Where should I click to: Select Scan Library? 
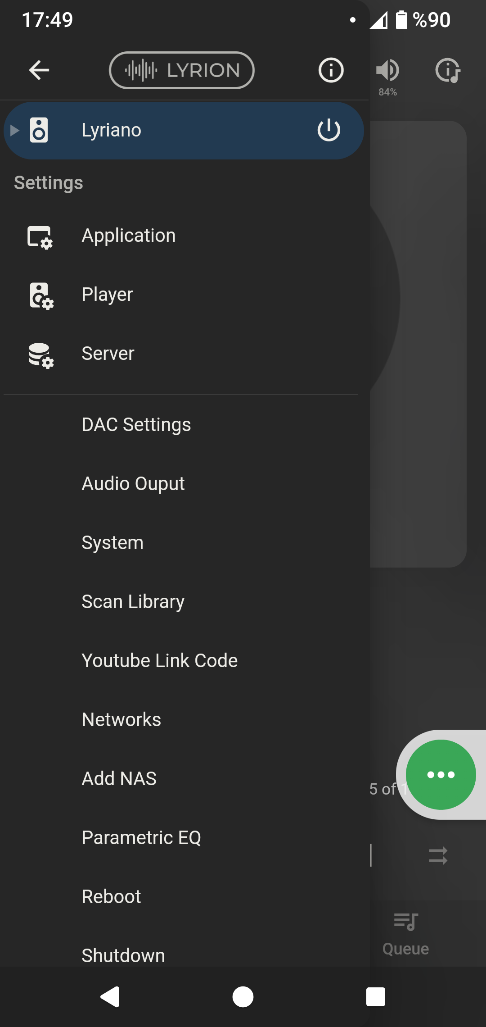point(133,602)
